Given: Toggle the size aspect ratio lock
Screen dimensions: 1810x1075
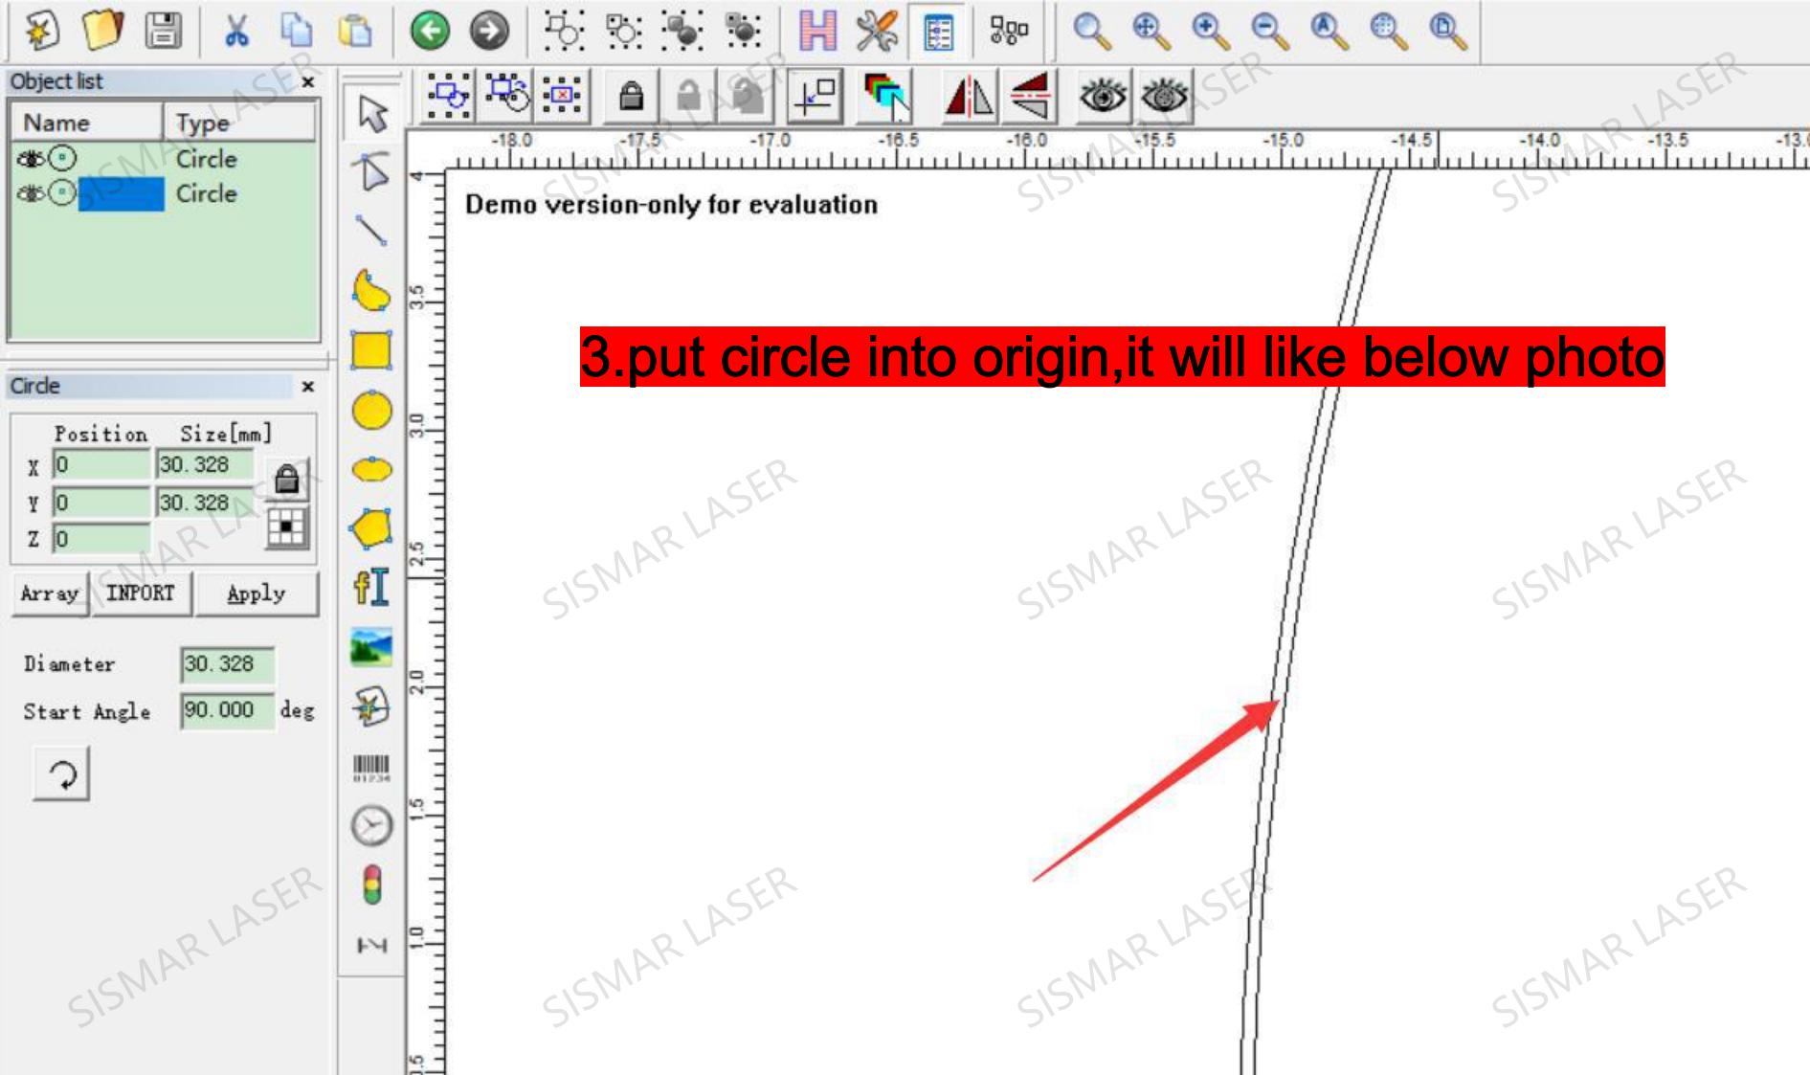Looking at the screenshot, I should point(285,479).
